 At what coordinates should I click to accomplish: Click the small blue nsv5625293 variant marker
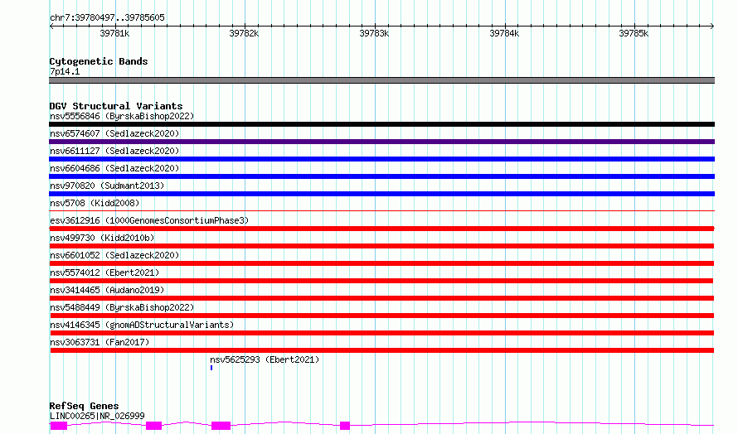211,368
